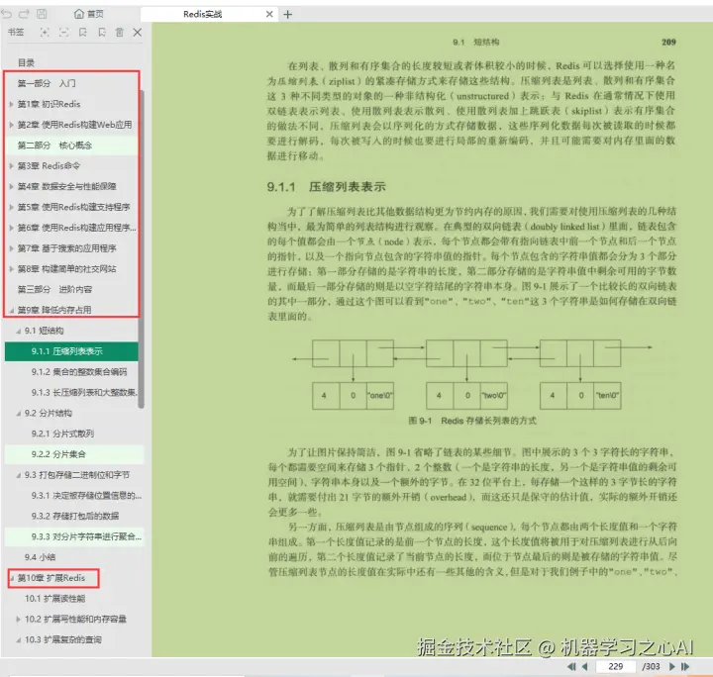The image size is (713, 677).
Task: Open 9.3.2 存储打包后的数据 bookmark
Action: pyautogui.click(x=73, y=516)
